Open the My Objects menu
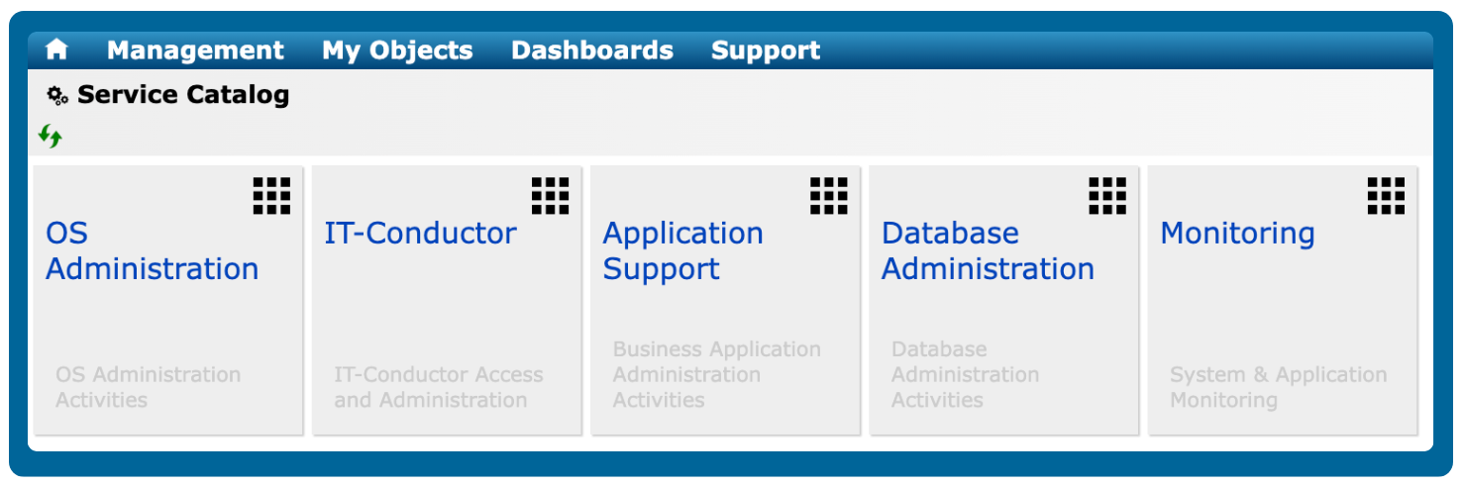The image size is (1463, 486). 397,50
